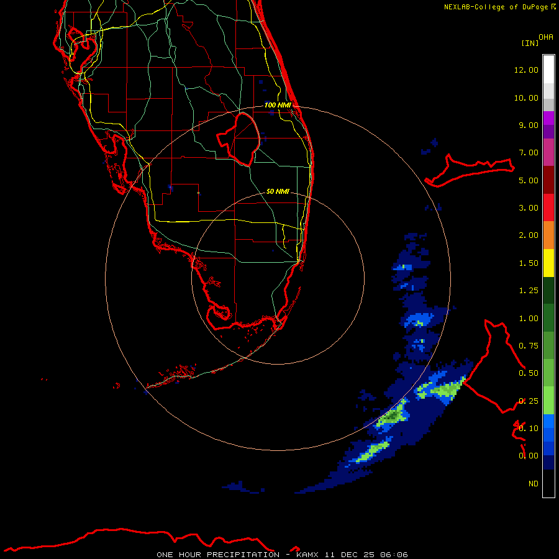The height and width of the screenshot is (559, 559).
Task: Pick the white swatch at legend top
Action: 548,70
